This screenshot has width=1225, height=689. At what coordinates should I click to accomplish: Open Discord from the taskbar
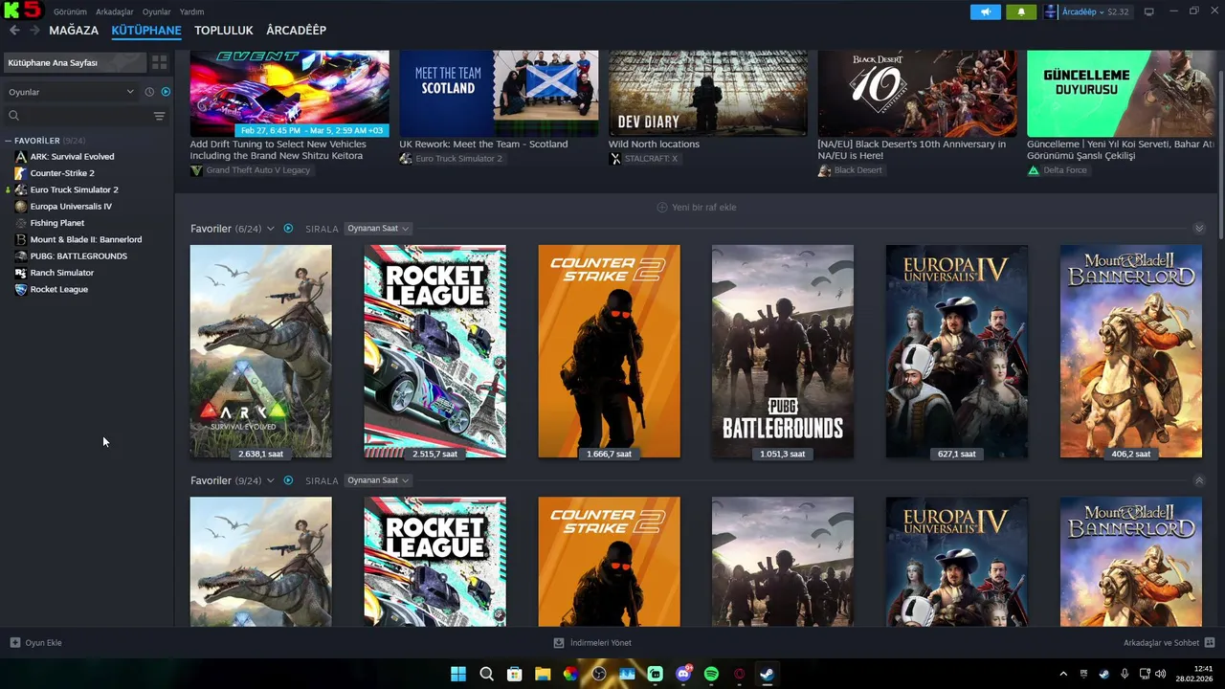tap(683, 674)
